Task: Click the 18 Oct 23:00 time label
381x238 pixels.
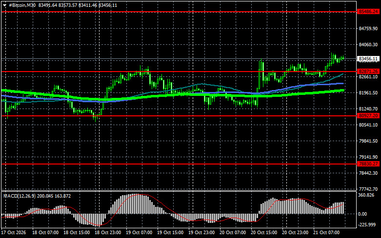Action: (x=108, y=233)
